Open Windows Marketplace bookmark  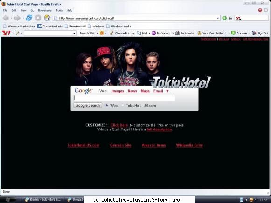tap(20, 27)
